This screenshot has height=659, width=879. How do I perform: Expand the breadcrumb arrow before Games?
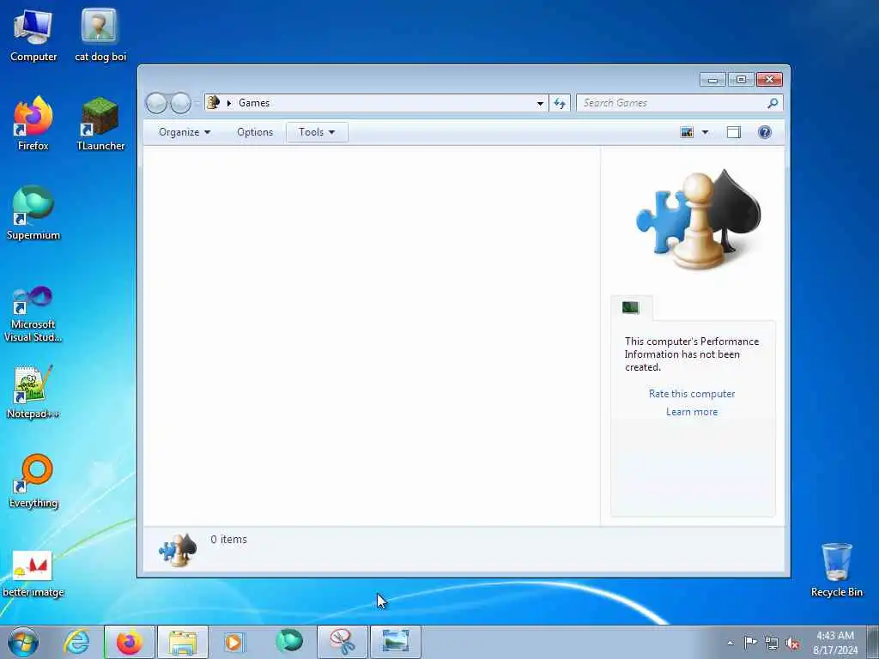click(x=228, y=103)
